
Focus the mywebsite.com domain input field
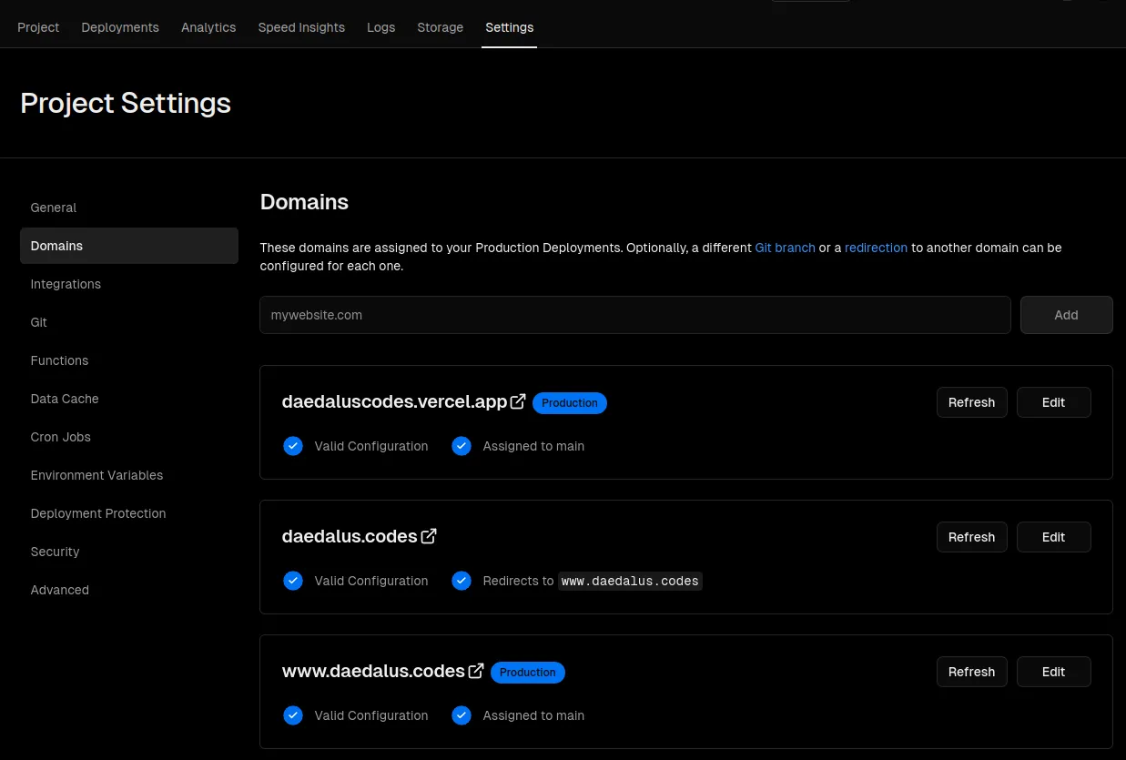point(634,315)
